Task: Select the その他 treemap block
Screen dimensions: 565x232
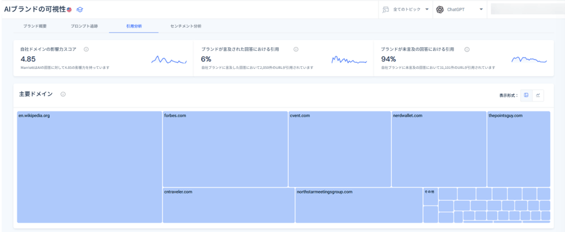Action: pos(430,196)
